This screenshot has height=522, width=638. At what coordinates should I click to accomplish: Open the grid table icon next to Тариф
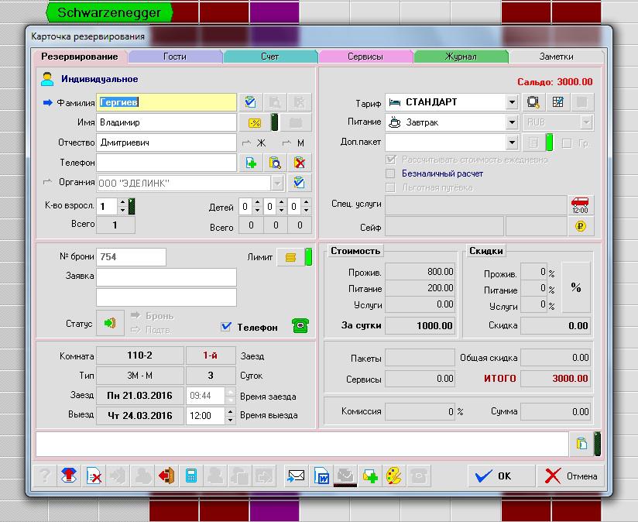(557, 102)
